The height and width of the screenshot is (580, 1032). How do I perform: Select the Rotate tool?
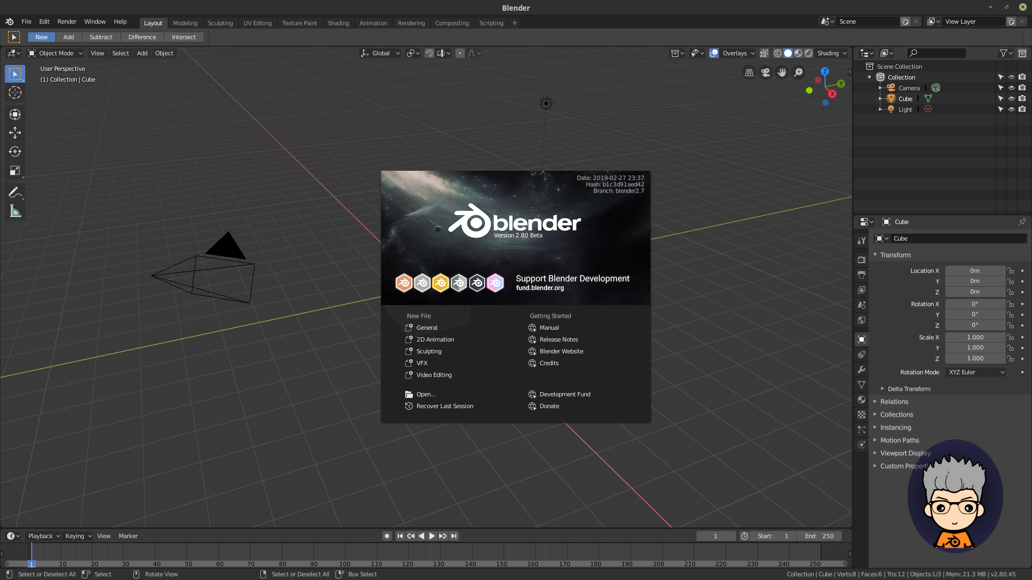point(15,151)
